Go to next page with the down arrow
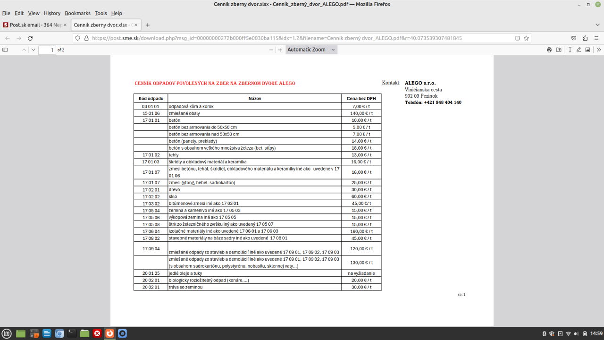This screenshot has height=340, width=604. pos(34,50)
